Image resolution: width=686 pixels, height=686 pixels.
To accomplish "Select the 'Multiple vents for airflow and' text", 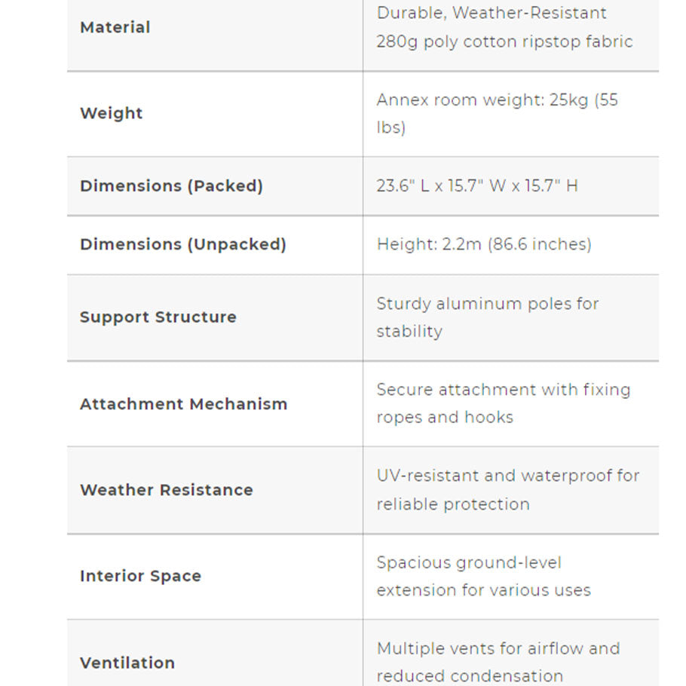I will tap(498, 648).
